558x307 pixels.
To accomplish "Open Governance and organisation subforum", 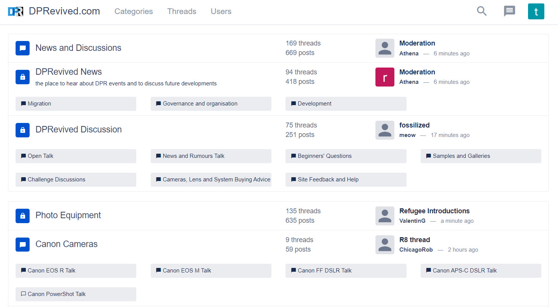I will [211, 104].
